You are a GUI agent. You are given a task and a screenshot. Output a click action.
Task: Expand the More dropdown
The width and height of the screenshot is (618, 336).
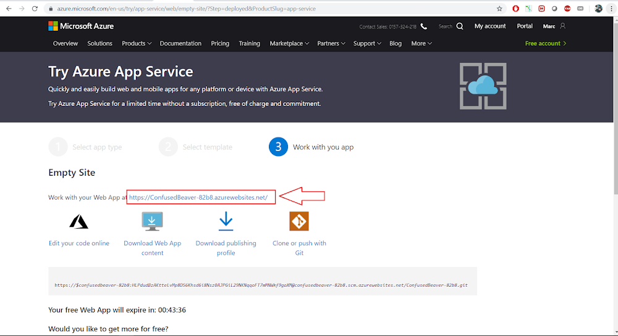(x=421, y=43)
